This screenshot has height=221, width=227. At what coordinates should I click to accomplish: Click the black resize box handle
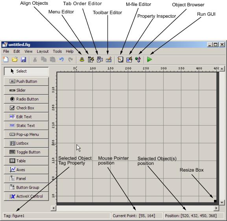(x=215, y=201)
